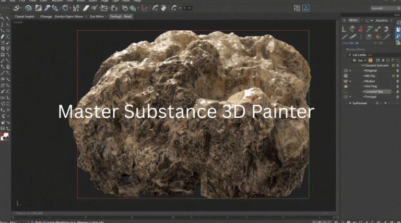Click the camera-like icon in top toolbar
401x223 pixels.
(x=114, y=8)
